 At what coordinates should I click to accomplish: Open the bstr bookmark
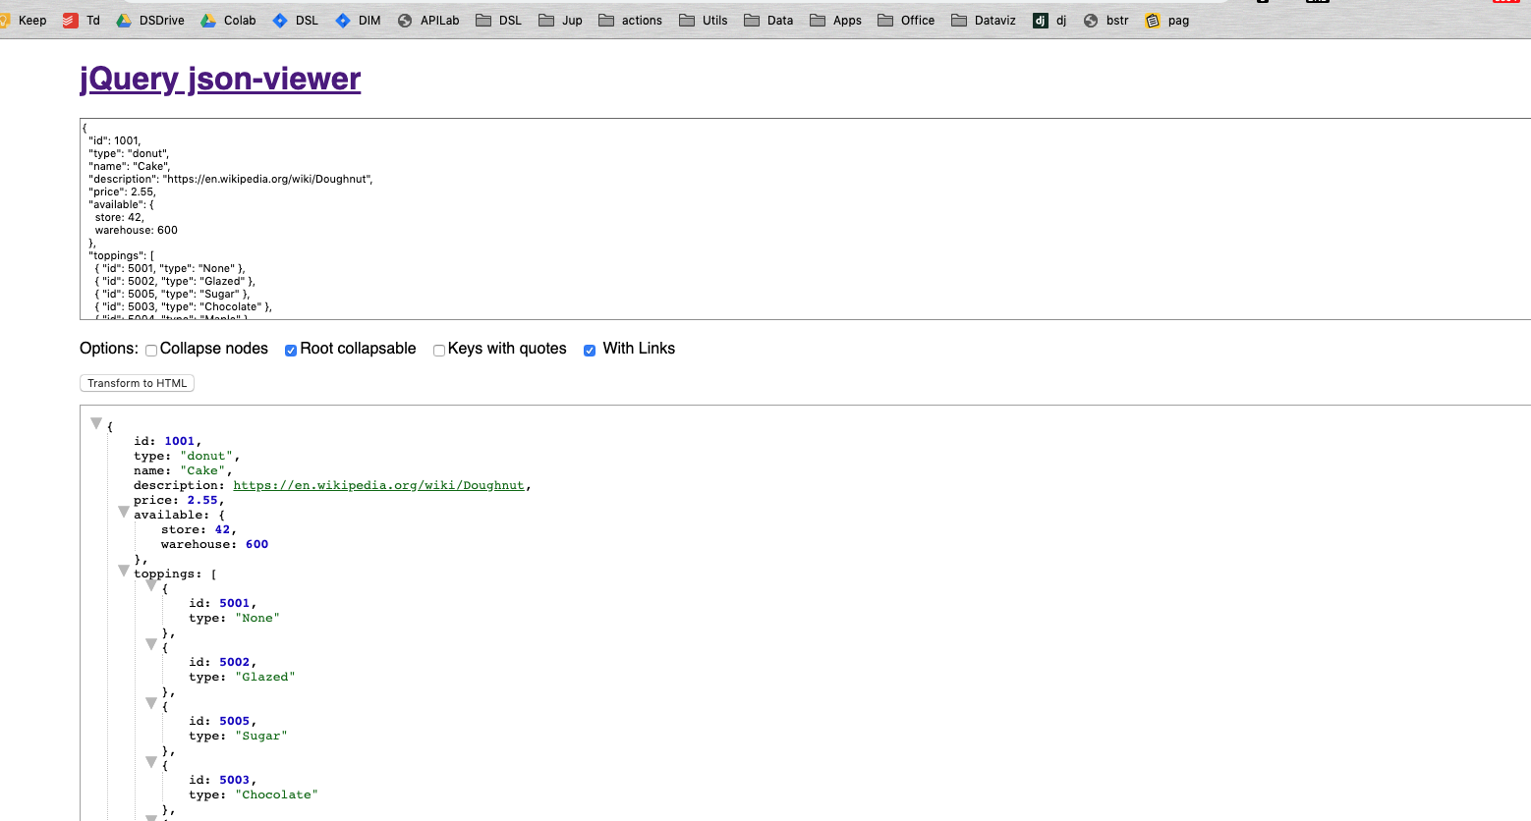pyautogui.click(x=1106, y=20)
